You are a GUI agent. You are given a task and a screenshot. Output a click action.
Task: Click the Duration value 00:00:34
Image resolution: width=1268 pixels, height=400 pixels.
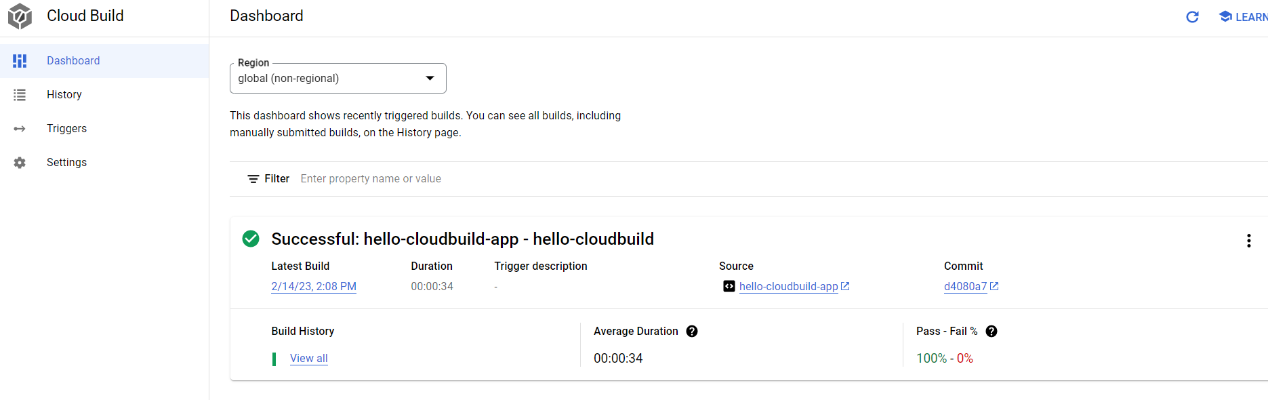pos(432,286)
